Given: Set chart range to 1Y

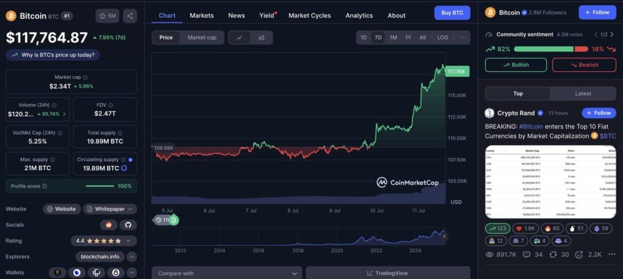Looking at the screenshot, I should pyautogui.click(x=408, y=37).
